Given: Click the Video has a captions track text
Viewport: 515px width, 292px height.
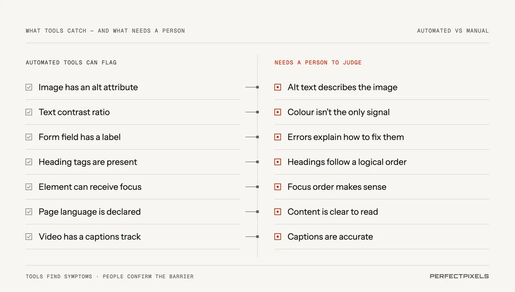Looking at the screenshot, I should [90, 237].
